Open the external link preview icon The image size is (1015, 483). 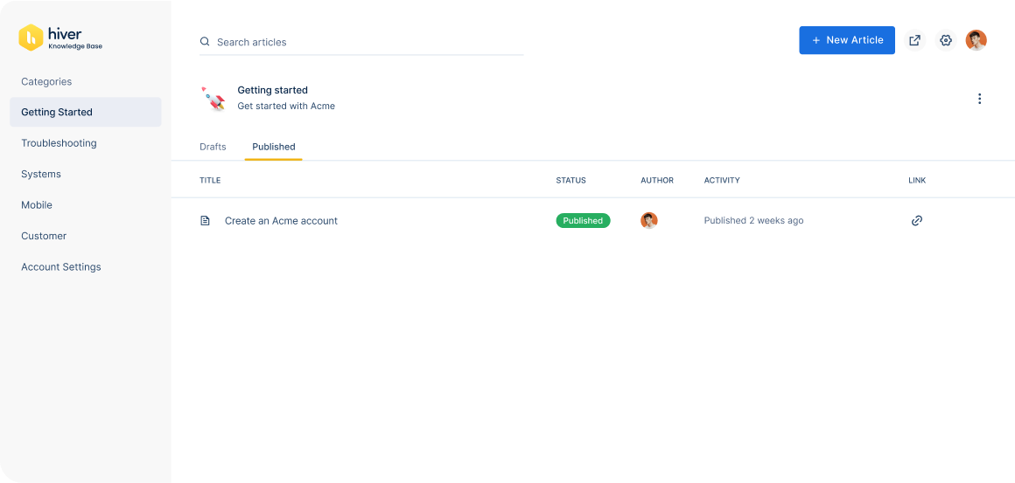coord(914,40)
